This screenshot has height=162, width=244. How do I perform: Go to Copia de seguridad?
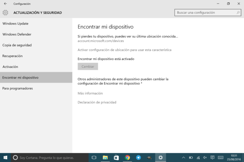(36, 45)
